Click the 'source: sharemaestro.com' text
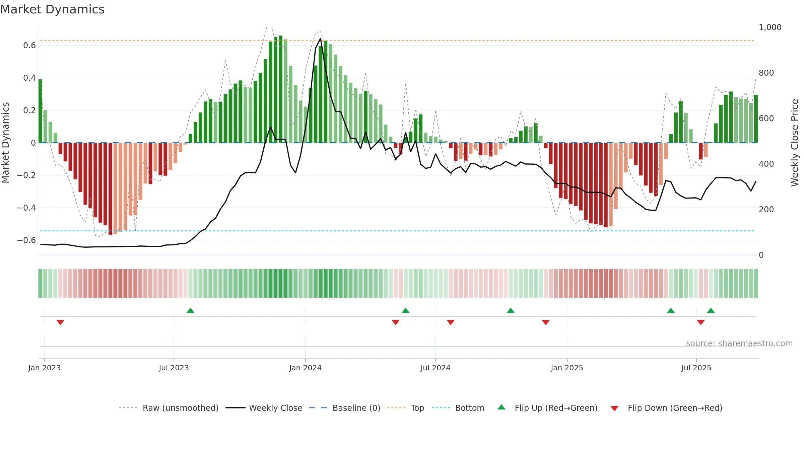The height and width of the screenshot is (452, 804). pyautogui.click(x=739, y=343)
